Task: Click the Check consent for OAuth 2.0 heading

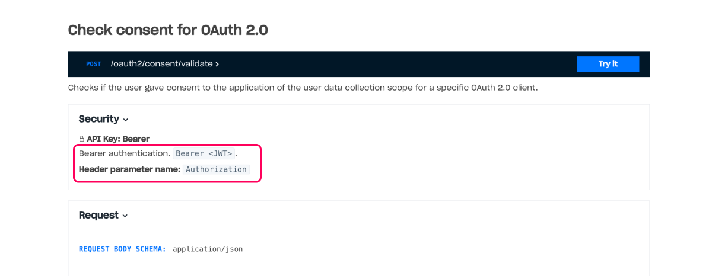Action: pyautogui.click(x=168, y=30)
